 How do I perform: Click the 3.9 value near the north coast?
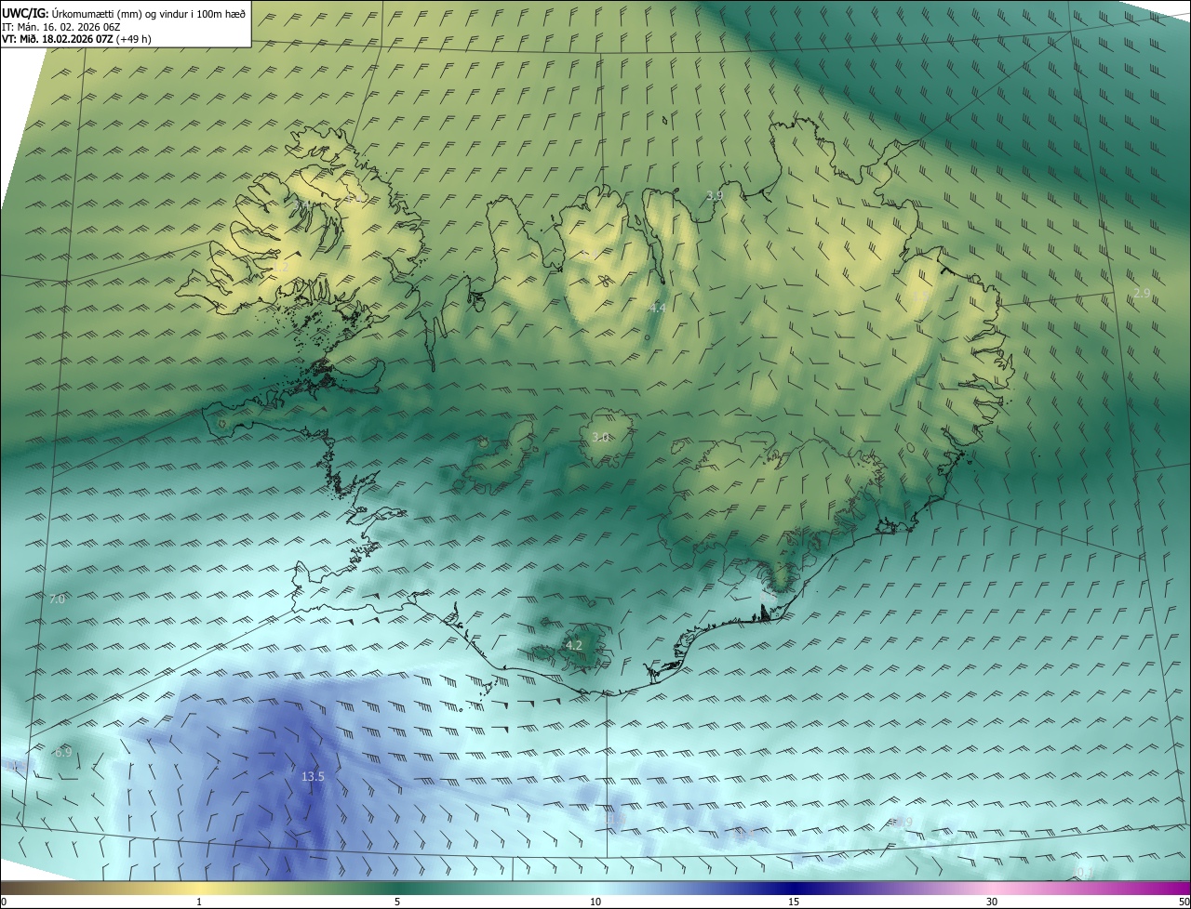click(715, 195)
